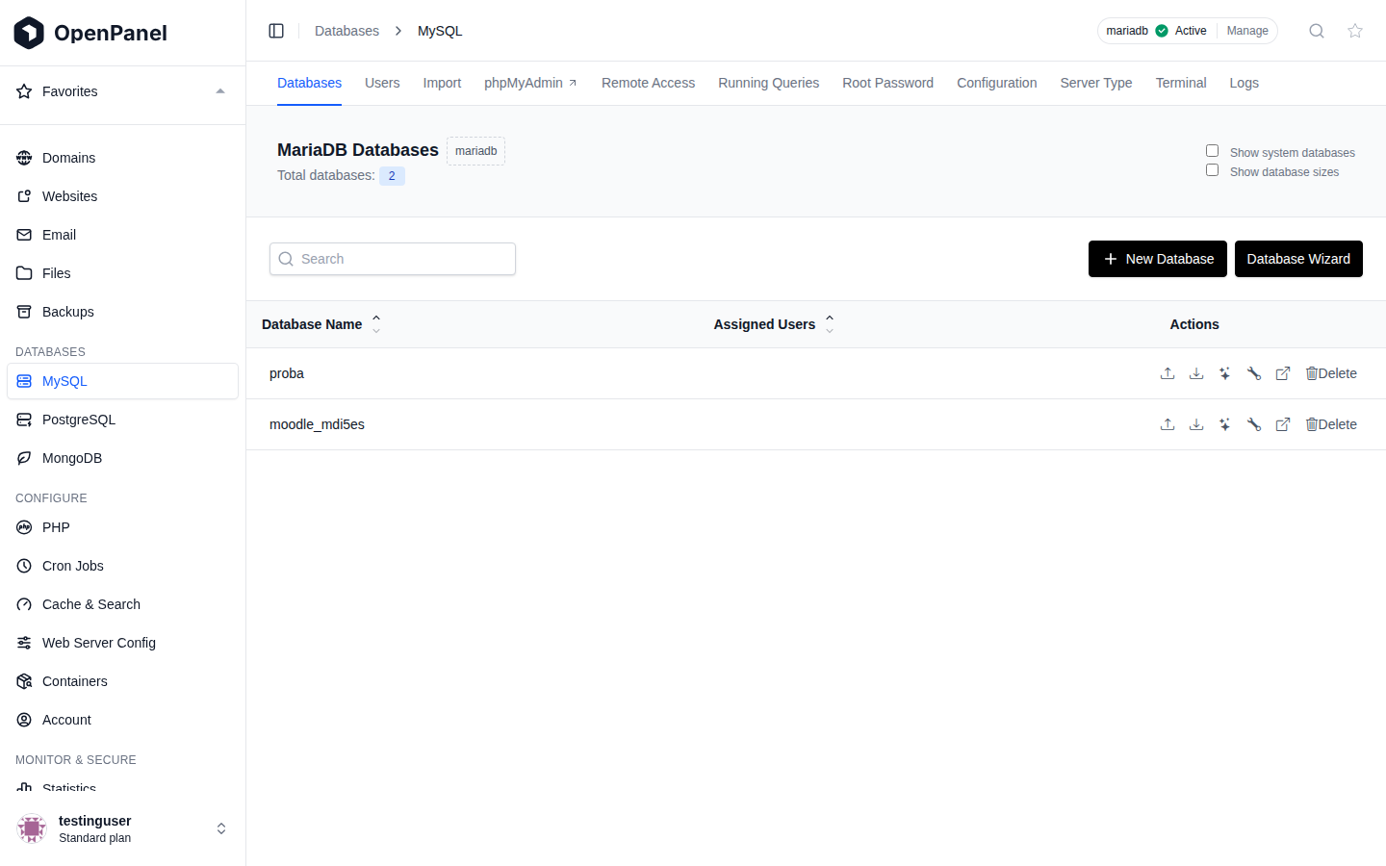The height and width of the screenshot is (866, 1386).
Task: Open MongoDB in the sidebar
Action: 122,458
